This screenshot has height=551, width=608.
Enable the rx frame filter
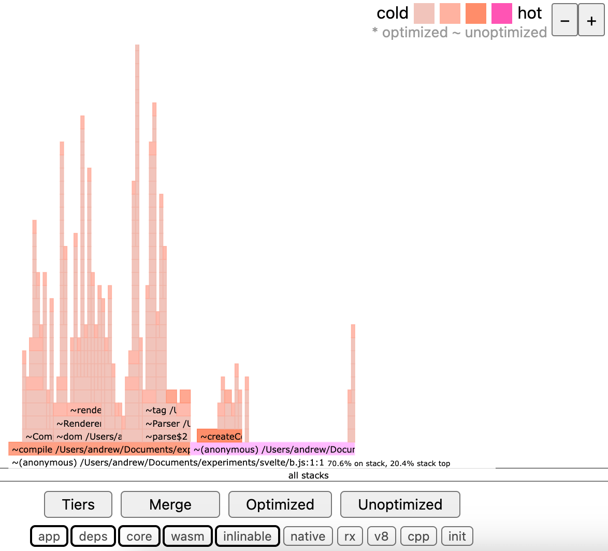350,536
